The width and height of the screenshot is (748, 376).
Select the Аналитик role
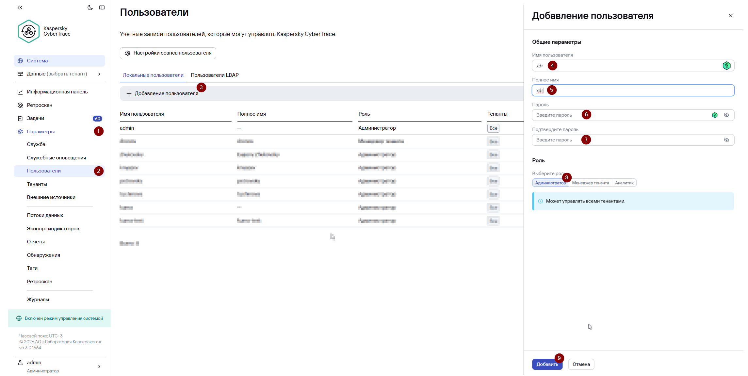click(x=624, y=183)
